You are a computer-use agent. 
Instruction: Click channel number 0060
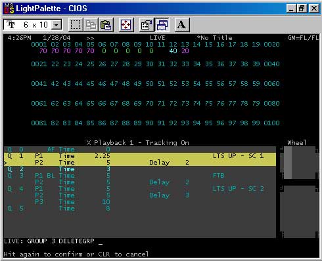click(x=271, y=84)
